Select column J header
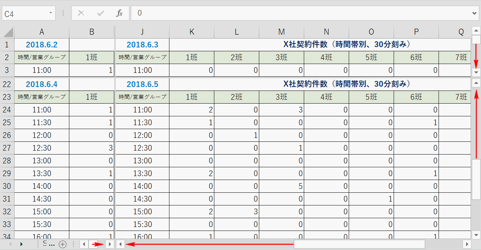 [143, 32]
